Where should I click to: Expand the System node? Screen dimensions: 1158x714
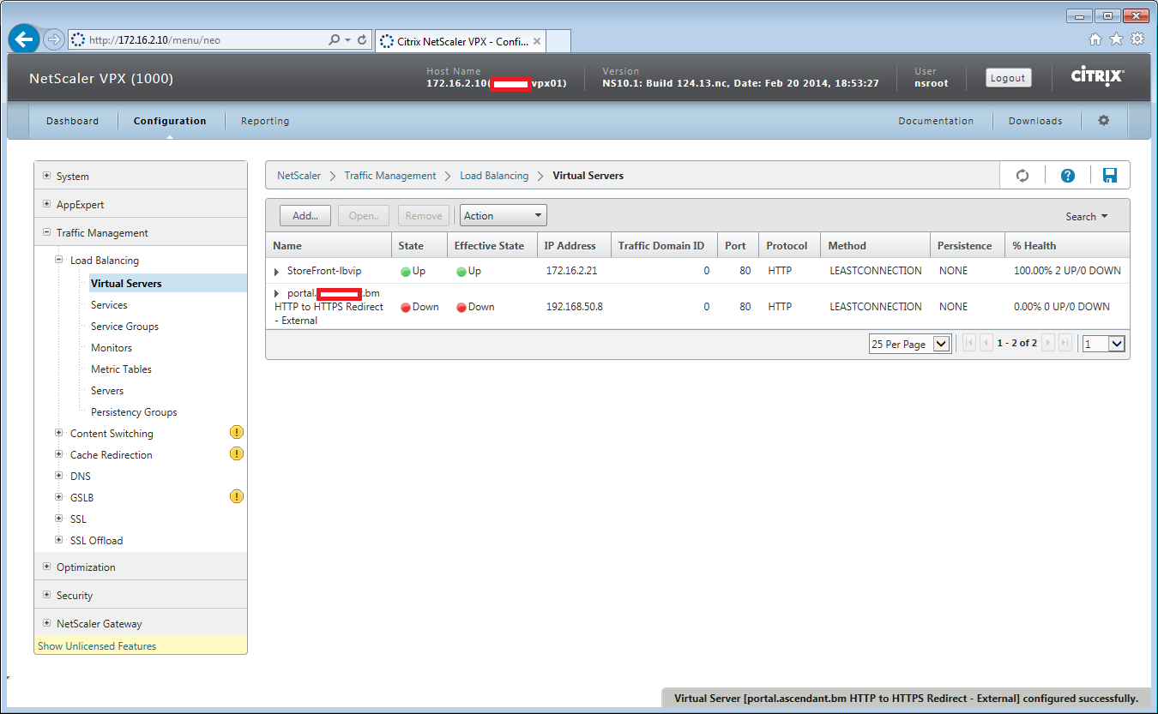(x=47, y=177)
